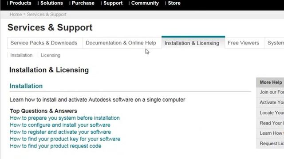Switch to Service Packs & Downloads tab
The height and width of the screenshot is (159, 284).
[44, 43]
